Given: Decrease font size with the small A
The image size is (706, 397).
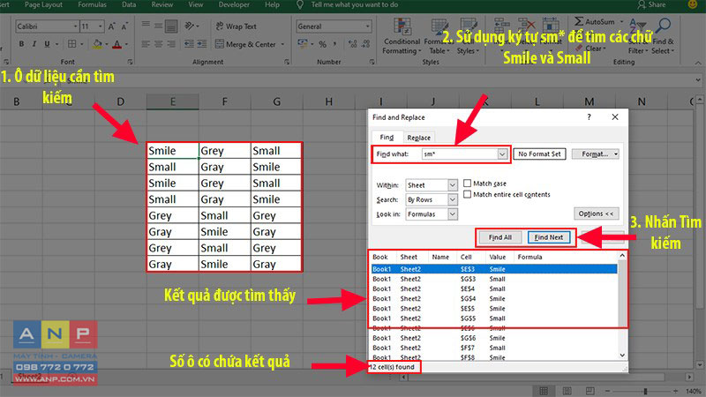Looking at the screenshot, I should pyautogui.click(x=124, y=26).
